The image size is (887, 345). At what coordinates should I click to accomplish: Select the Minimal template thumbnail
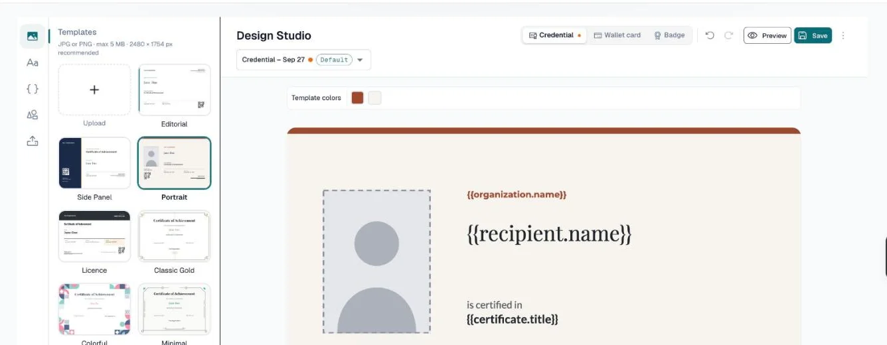(174, 309)
